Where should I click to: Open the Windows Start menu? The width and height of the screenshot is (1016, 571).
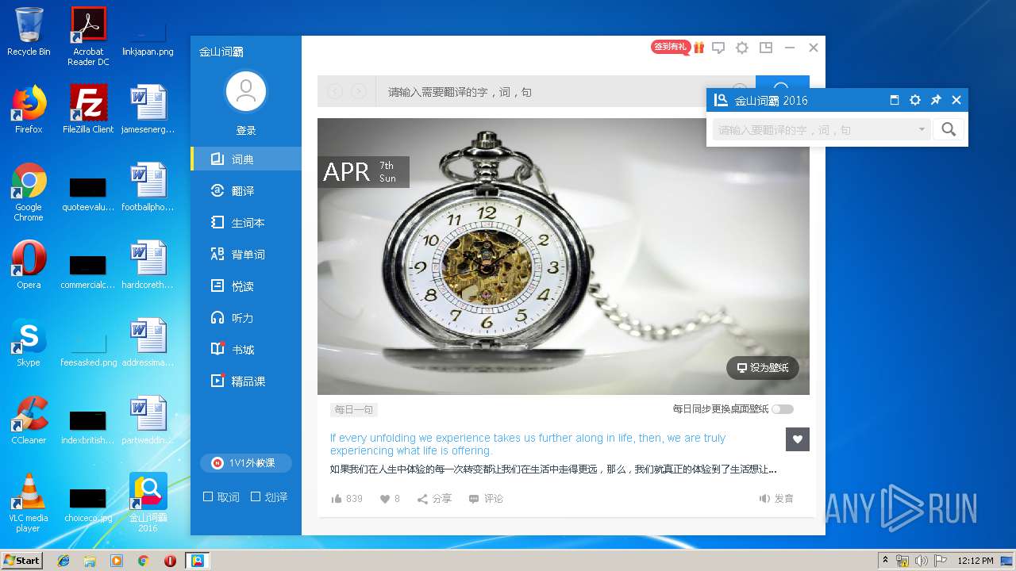pyautogui.click(x=22, y=560)
